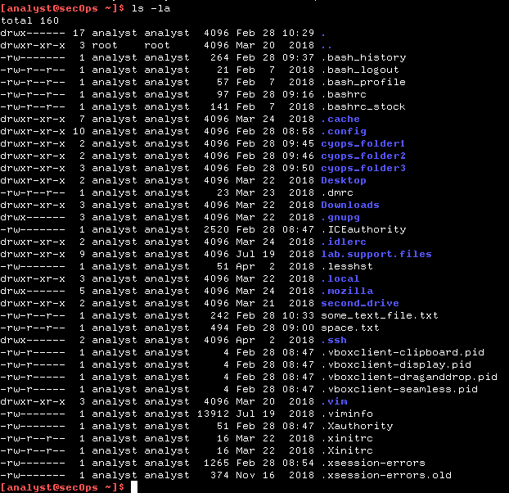
Task: Select the 'root' owner of parent directory
Action: (x=105, y=45)
